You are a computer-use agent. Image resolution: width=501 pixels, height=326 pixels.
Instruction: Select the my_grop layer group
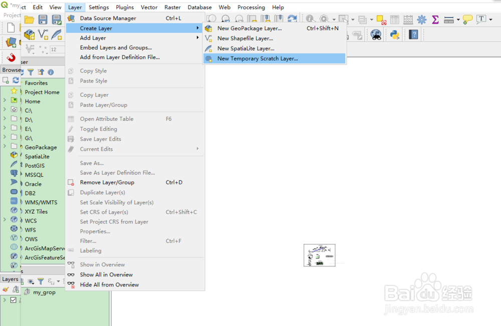(44, 292)
